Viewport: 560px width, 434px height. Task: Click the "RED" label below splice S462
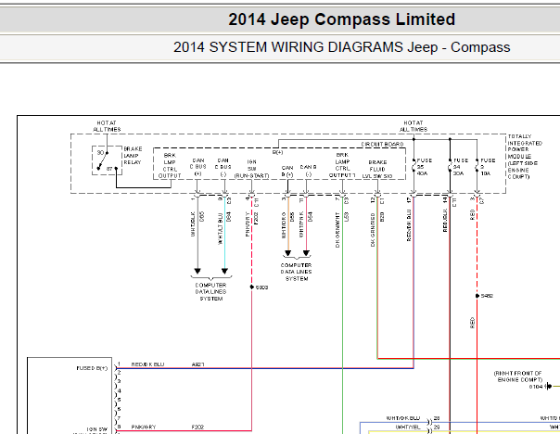(472, 323)
